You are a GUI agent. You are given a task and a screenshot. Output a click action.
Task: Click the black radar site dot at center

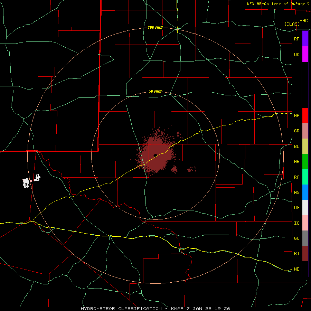tap(155, 155)
